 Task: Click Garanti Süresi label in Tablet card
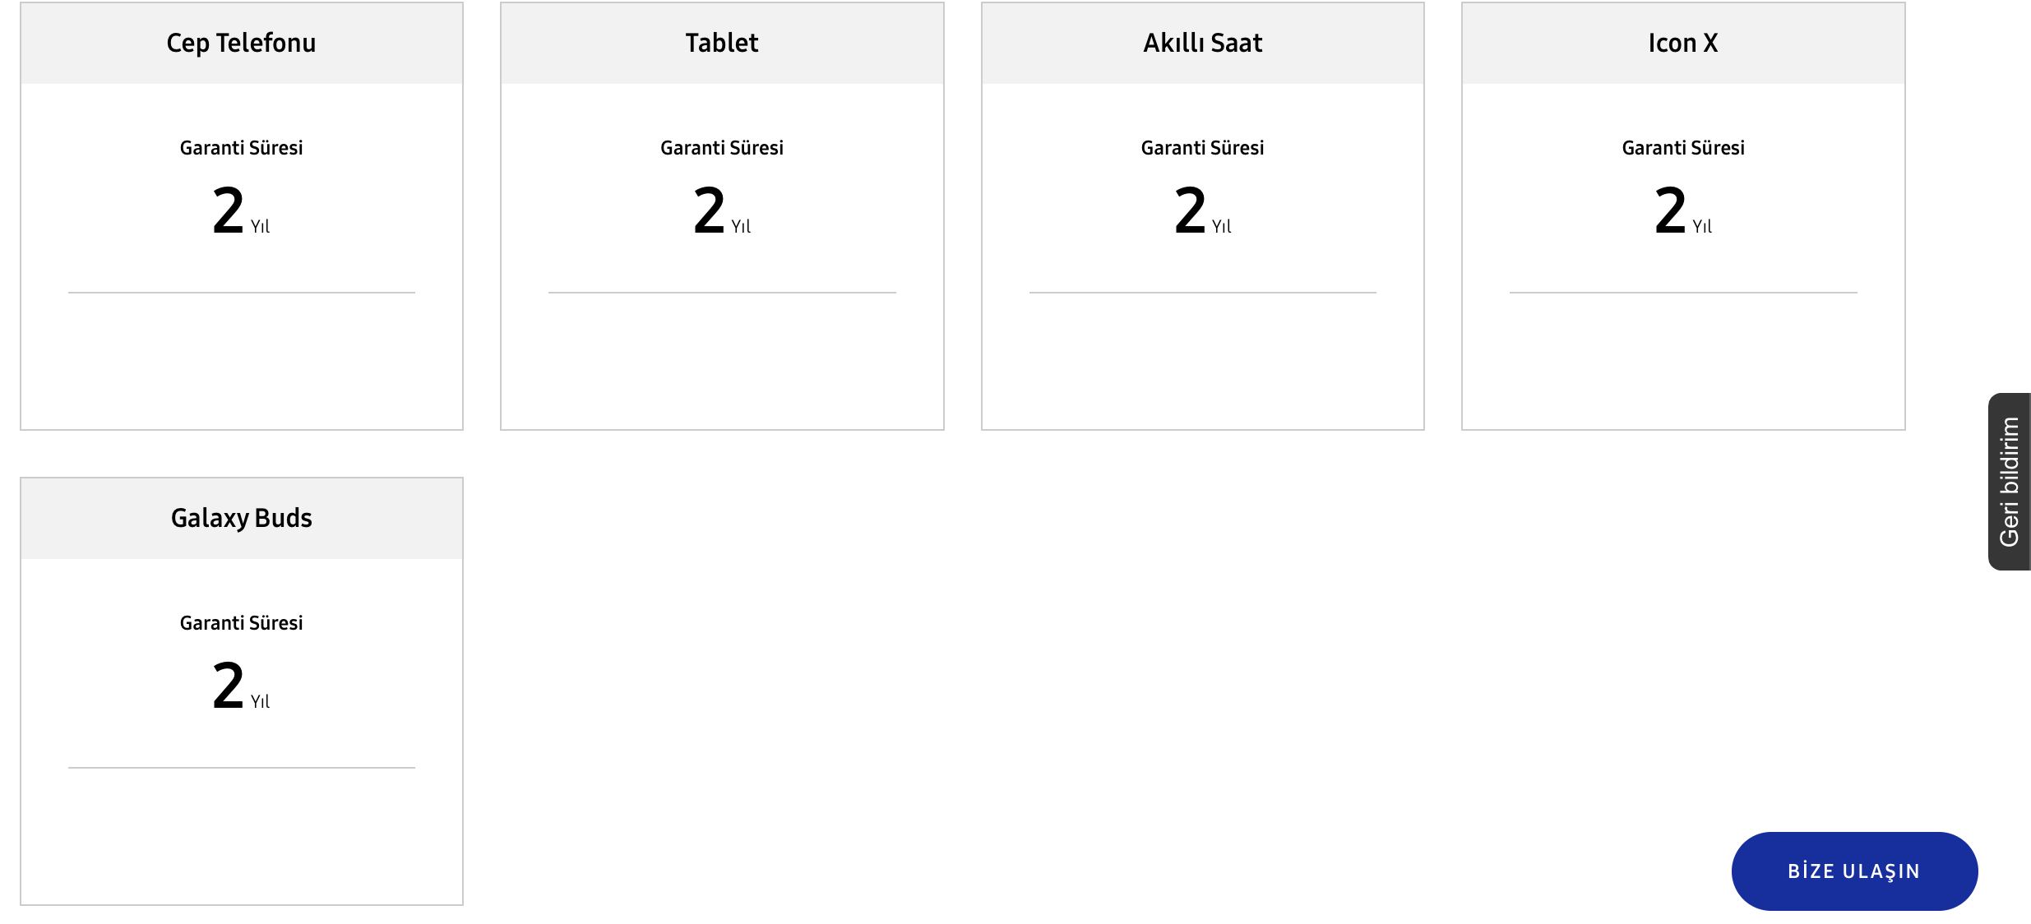click(722, 148)
